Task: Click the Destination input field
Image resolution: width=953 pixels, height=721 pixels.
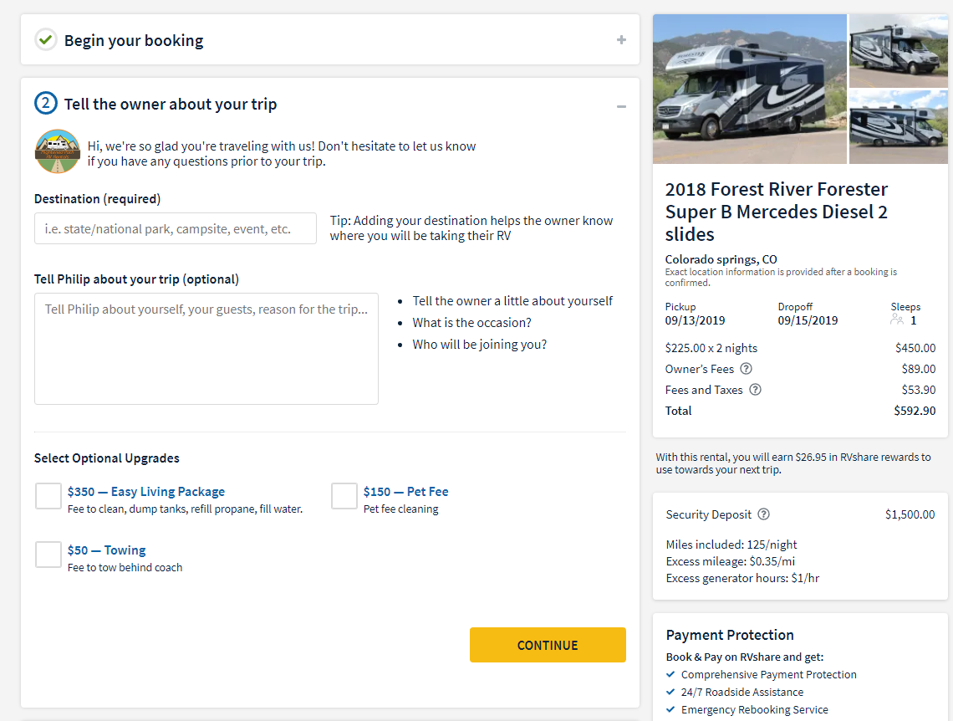Action: 175,228
